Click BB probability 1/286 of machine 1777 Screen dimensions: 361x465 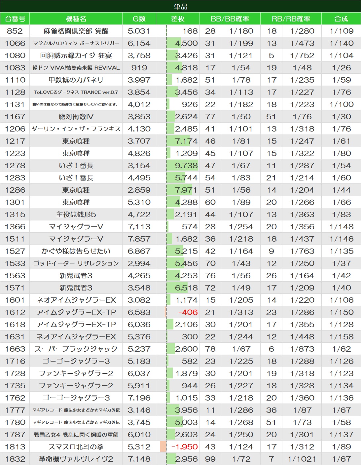[241, 410]
